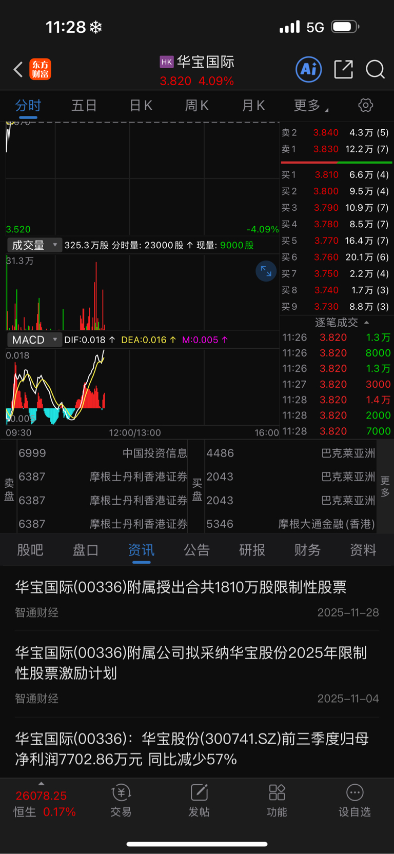This screenshot has width=394, height=854.
Task: Open the 资料 tab
Action: [363, 550]
